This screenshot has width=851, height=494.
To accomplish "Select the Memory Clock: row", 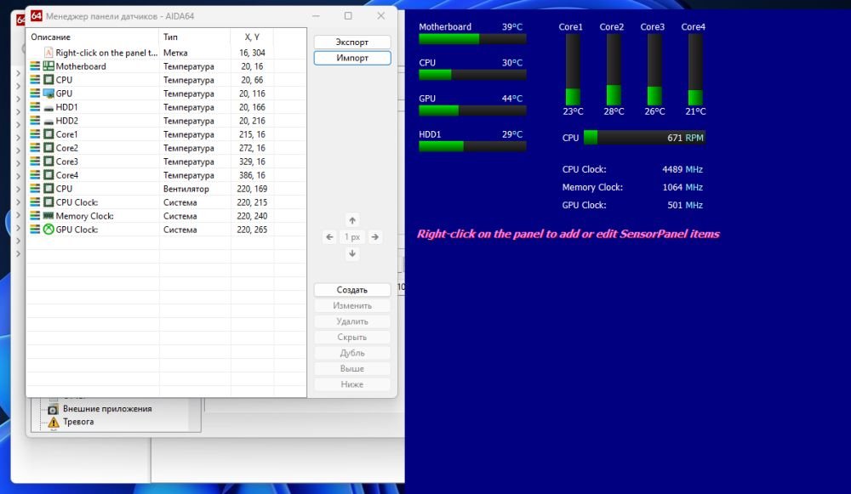I will click(x=166, y=216).
